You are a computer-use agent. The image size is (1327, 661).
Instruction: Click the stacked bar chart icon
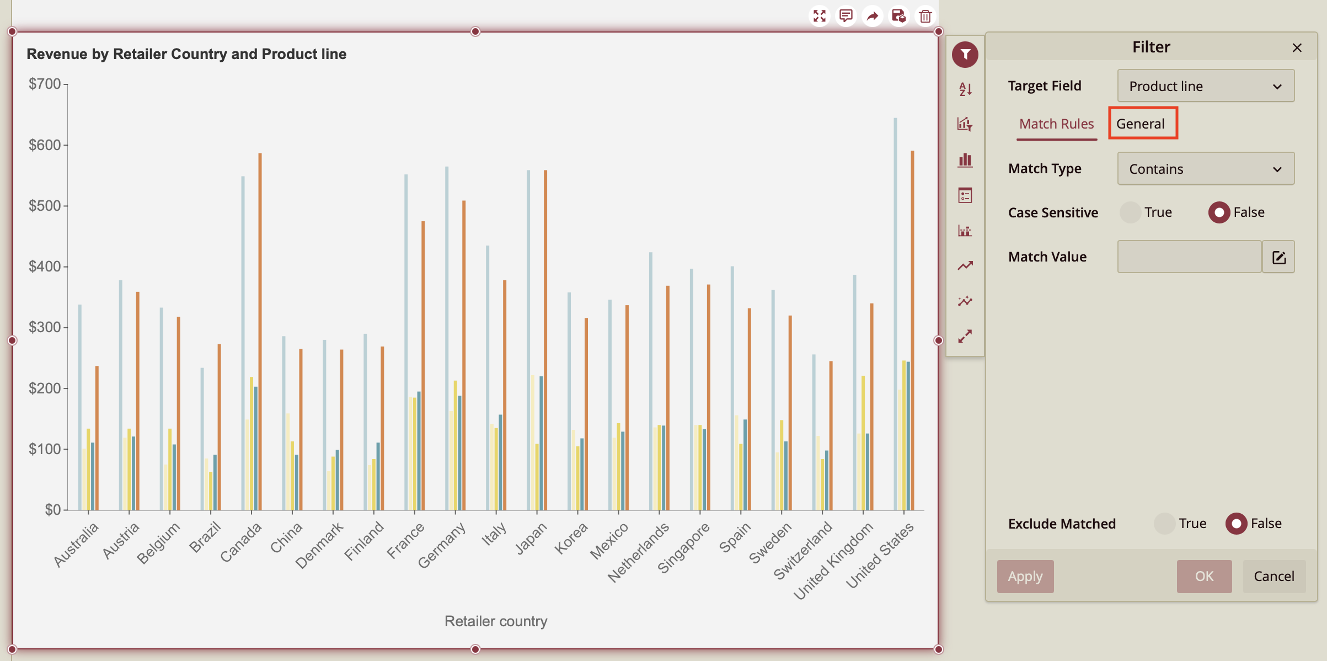click(x=965, y=231)
